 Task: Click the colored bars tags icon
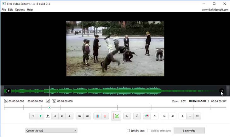click(97, 116)
